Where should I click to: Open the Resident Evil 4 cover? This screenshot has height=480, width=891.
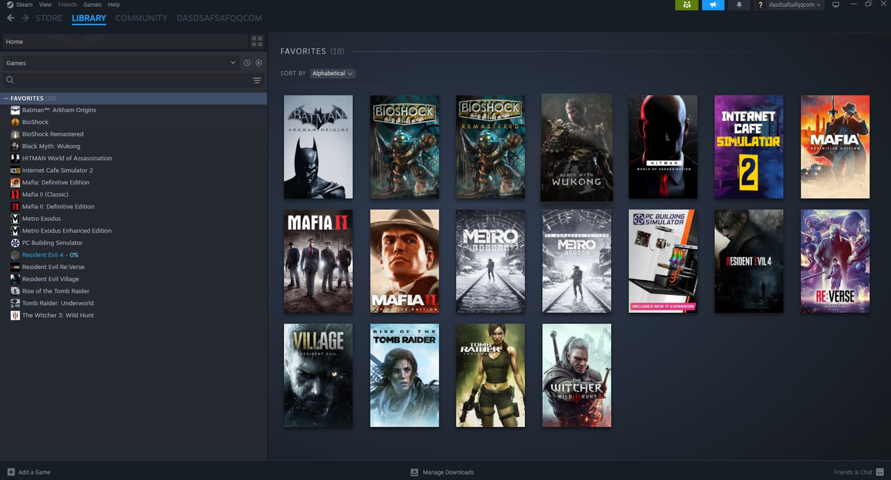(x=749, y=261)
